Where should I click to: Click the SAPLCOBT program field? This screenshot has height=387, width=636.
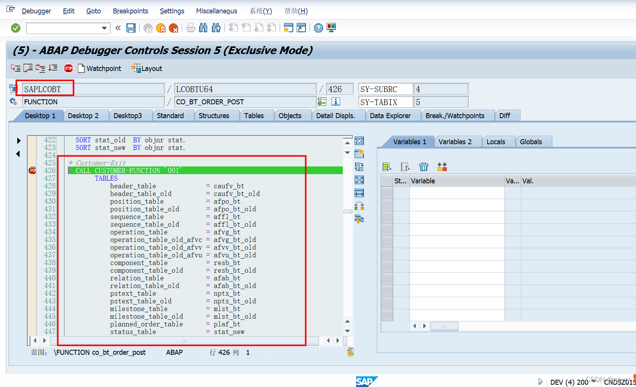(93, 89)
